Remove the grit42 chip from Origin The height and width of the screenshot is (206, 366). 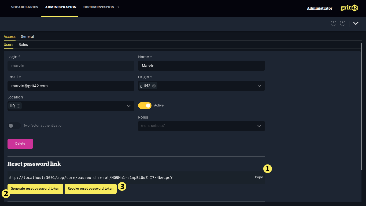click(154, 86)
